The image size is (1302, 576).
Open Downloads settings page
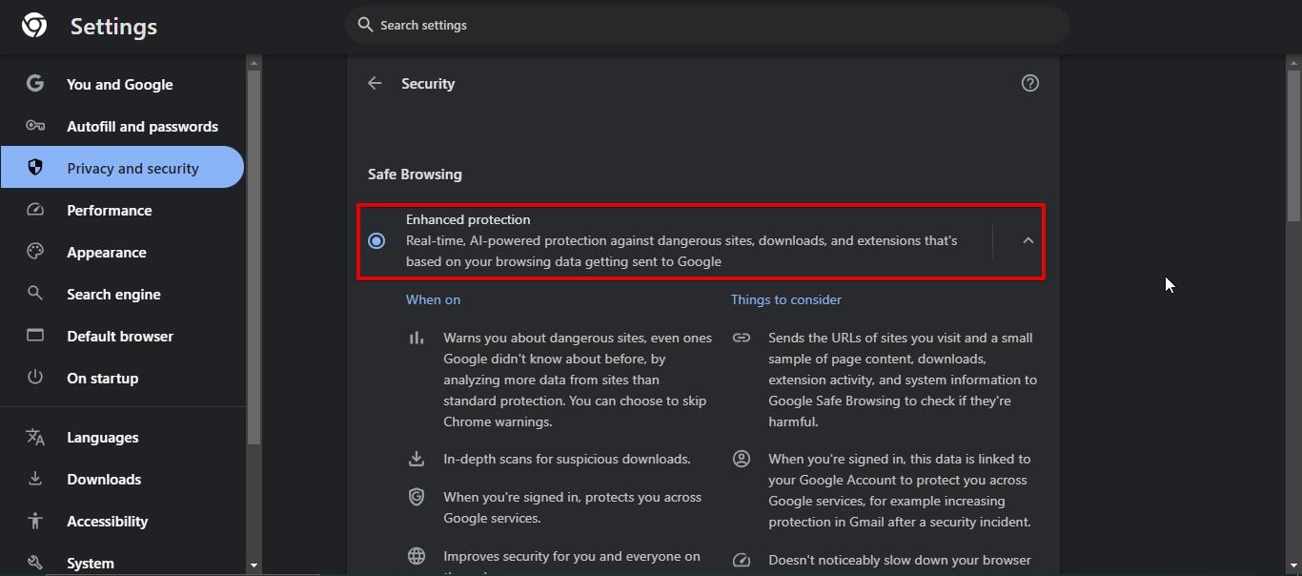pos(104,479)
